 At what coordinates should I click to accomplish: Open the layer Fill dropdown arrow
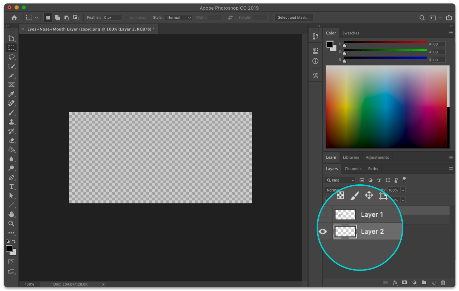tap(403, 200)
